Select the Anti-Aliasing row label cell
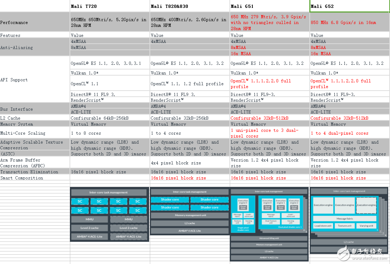 pos(35,47)
